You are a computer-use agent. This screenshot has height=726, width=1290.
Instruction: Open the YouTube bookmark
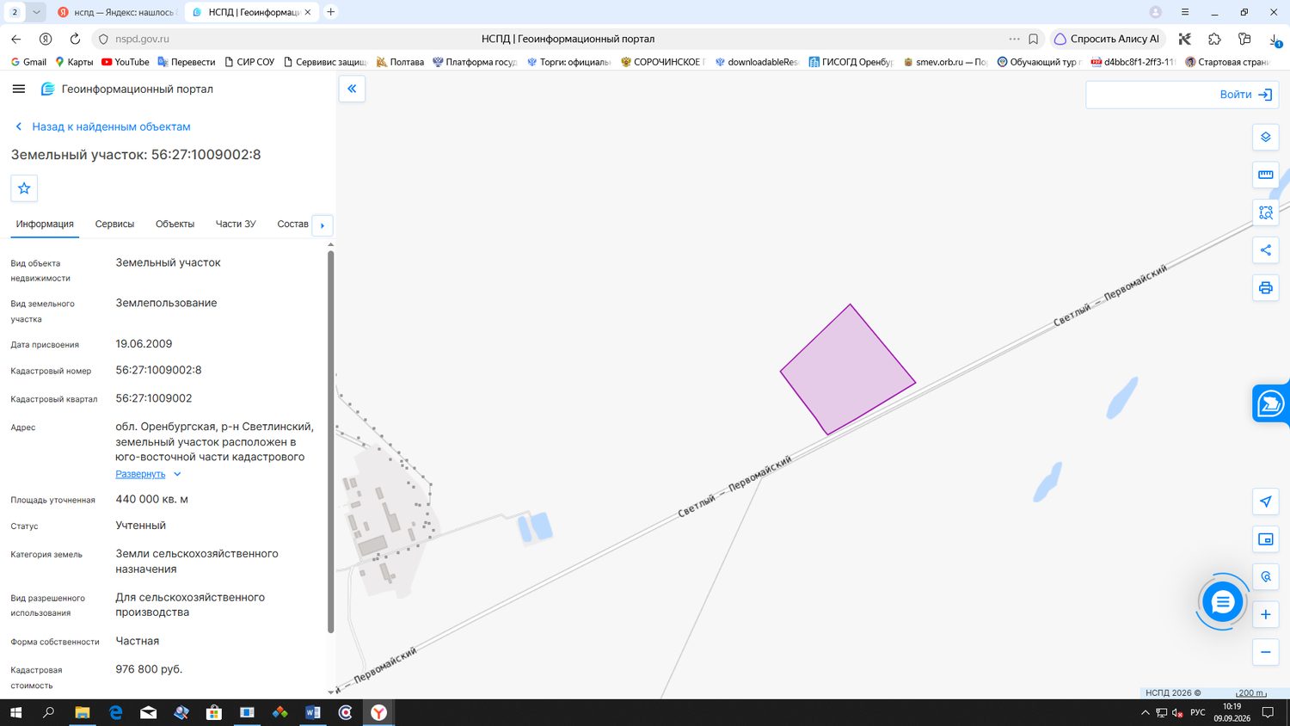pyautogui.click(x=126, y=62)
